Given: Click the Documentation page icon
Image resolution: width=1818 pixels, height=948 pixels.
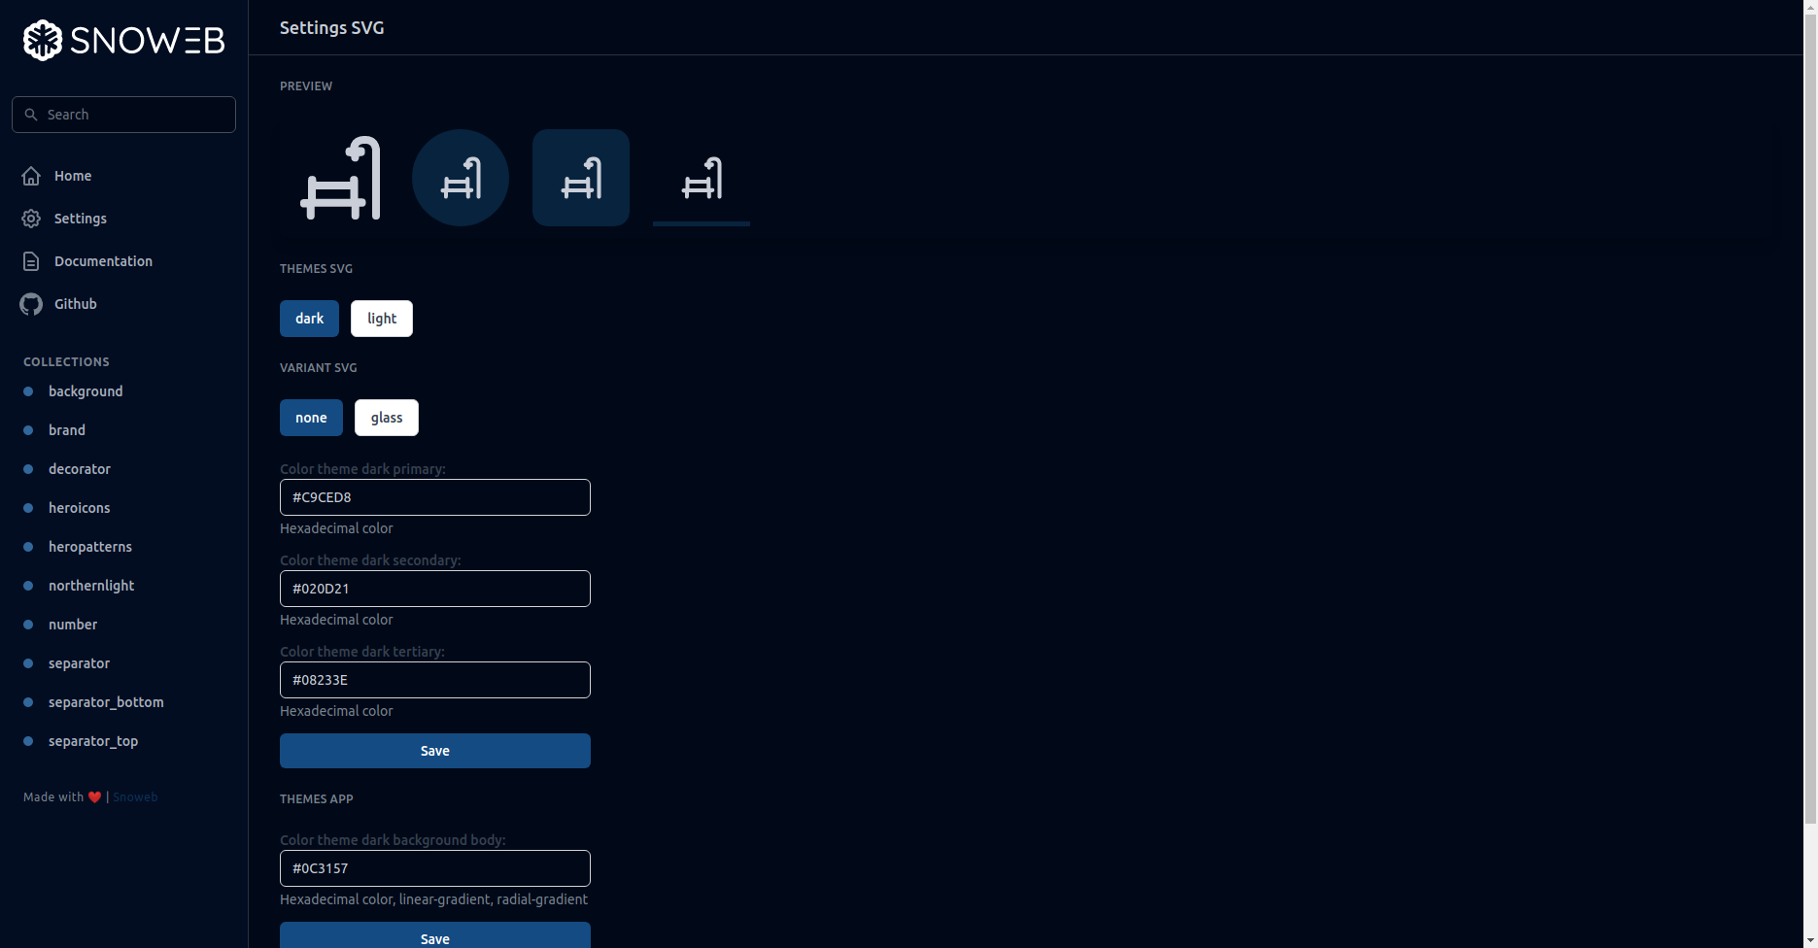Looking at the screenshot, I should point(30,260).
